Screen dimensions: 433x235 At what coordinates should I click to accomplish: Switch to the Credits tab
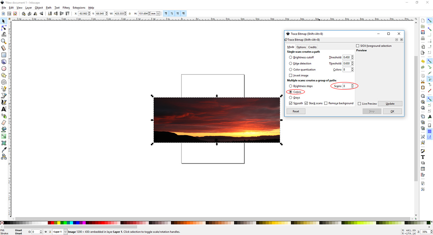tap(312, 47)
